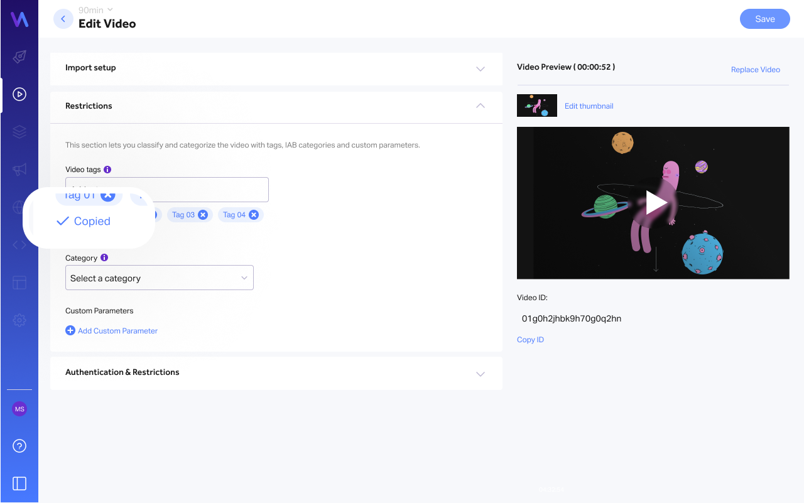Open the Select a category dropdown
Screen dimensions: 804x503
[160, 278]
